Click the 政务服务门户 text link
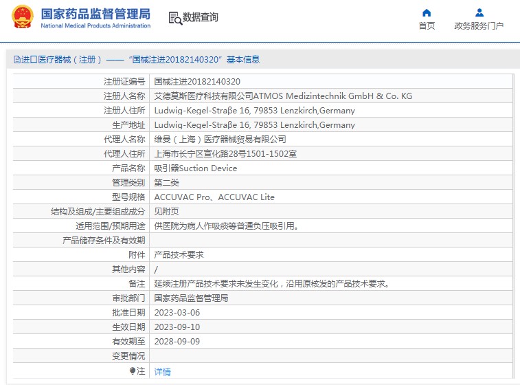The image size is (520, 385). (x=479, y=25)
